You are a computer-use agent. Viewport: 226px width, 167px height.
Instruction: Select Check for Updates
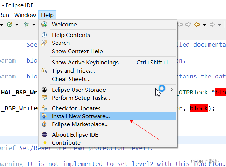(x=108, y=108)
